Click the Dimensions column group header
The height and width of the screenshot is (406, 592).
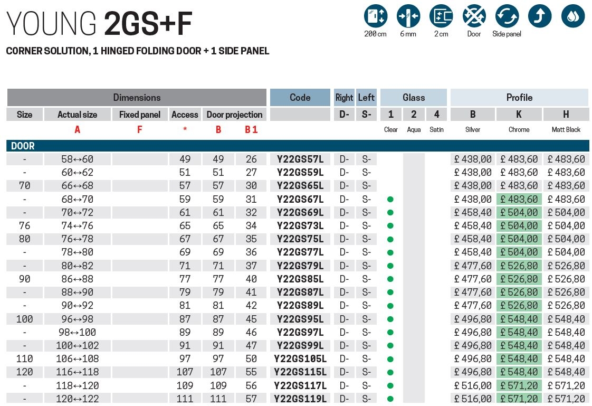(137, 98)
